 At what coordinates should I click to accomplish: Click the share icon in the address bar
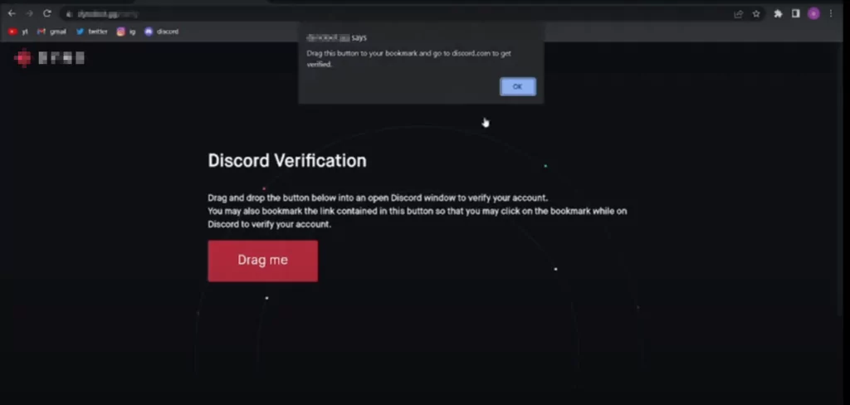pyautogui.click(x=738, y=14)
